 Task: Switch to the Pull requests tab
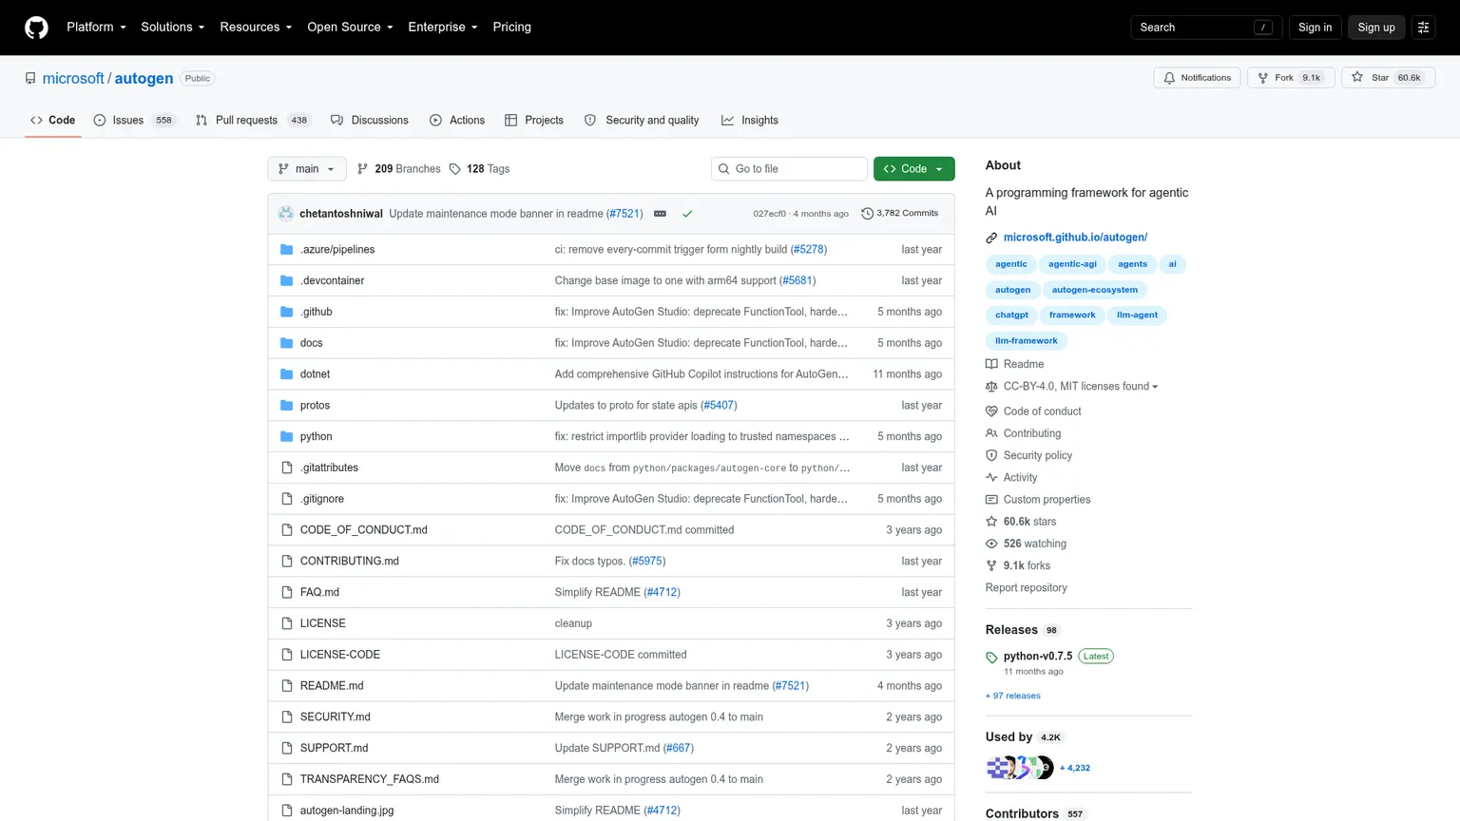click(x=253, y=121)
